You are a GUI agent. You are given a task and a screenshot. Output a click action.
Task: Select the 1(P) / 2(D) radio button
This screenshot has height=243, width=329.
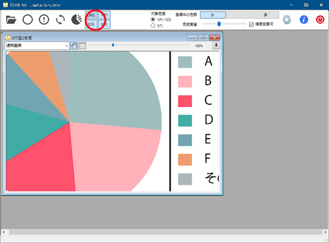click(x=153, y=19)
